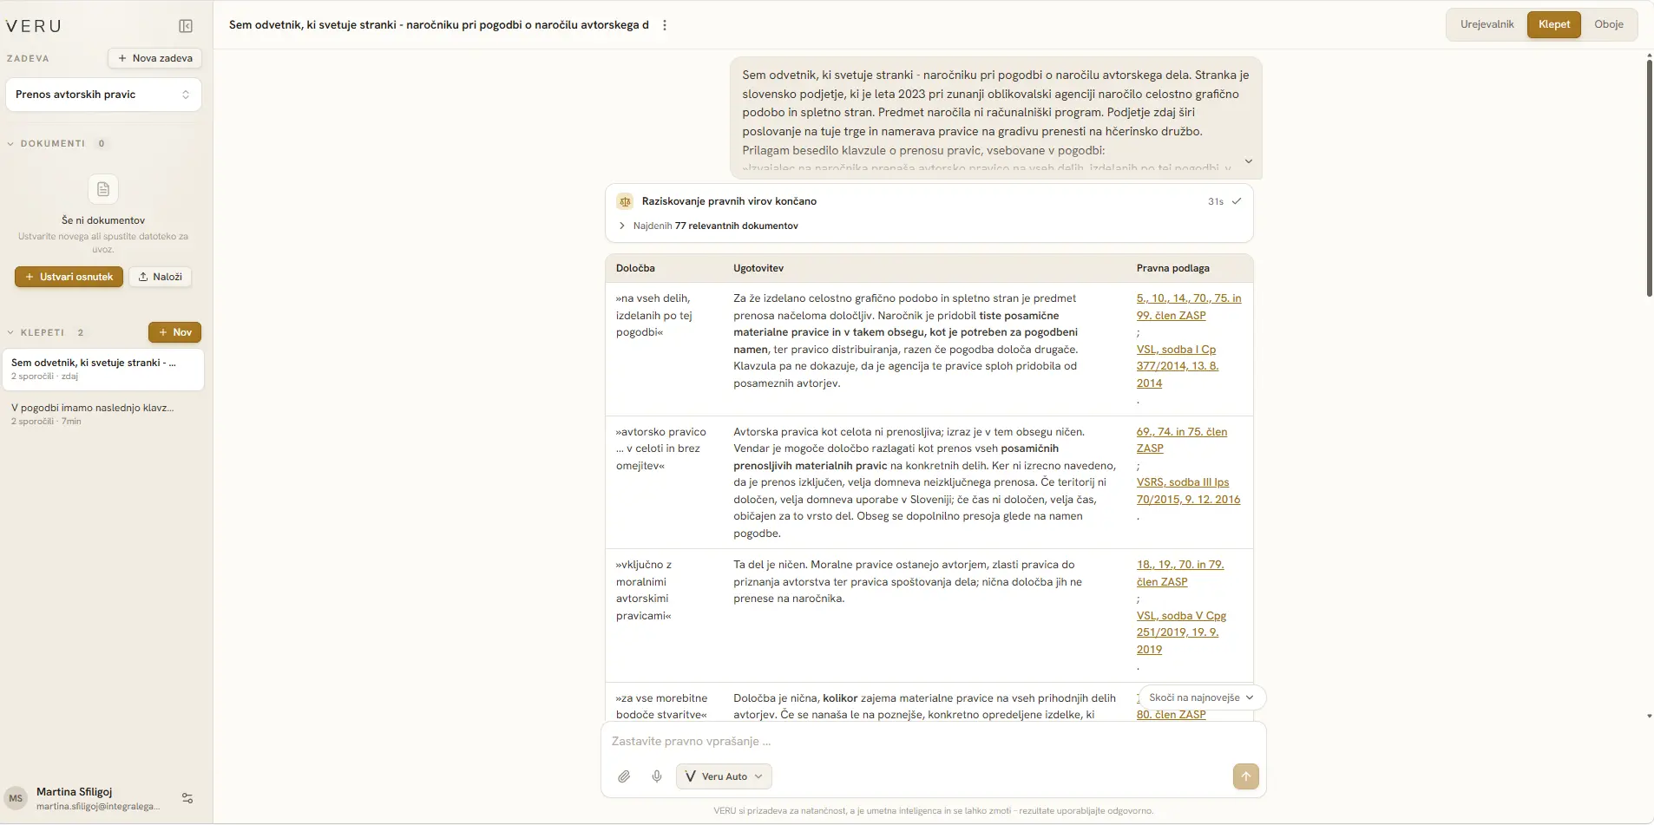Open link 5., 10., 14., 70., 75. in 99. člen ZASP
Viewport: 1654px width, 825px height.
[x=1189, y=307]
